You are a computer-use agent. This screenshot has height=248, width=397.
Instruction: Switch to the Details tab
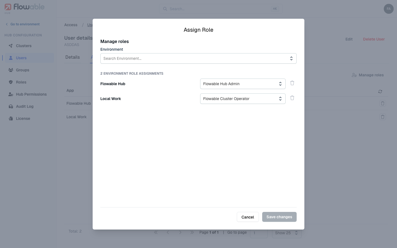pos(73,57)
